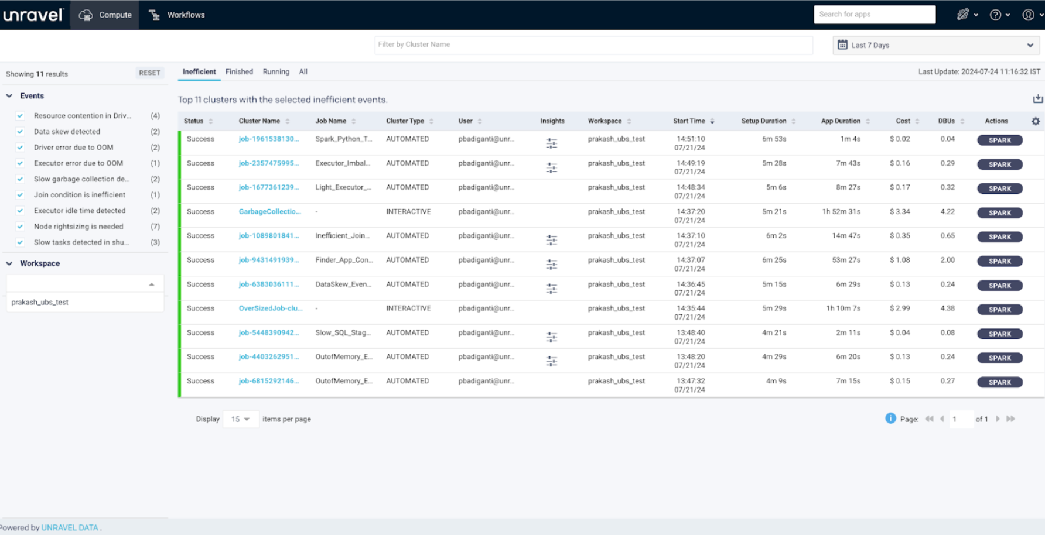Viewport: 1045px width, 535px height.
Task: Toggle Node rightsizing is needed checkbox
Action: pos(20,227)
